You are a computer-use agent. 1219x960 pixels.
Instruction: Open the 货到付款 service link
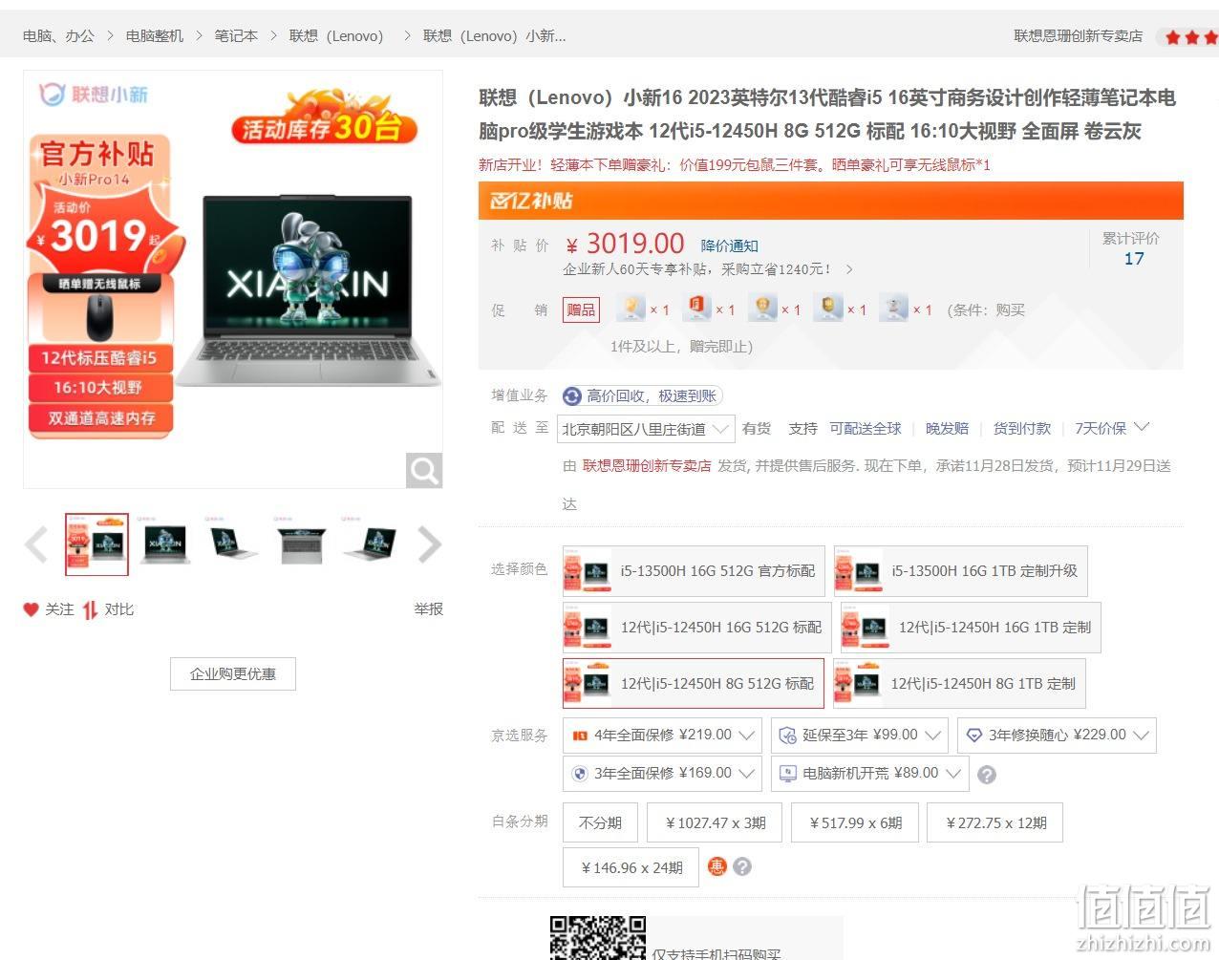[x=1022, y=428]
